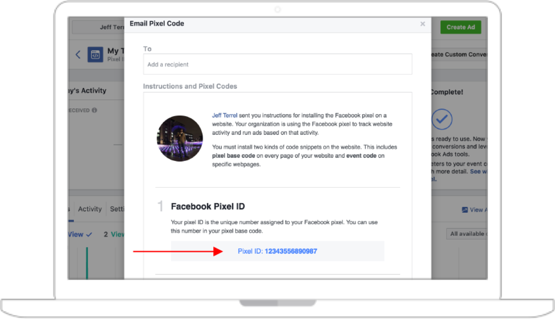The width and height of the screenshot is (555, 319).
Task: Click the View Analytics chart icon
Action: 465,210
